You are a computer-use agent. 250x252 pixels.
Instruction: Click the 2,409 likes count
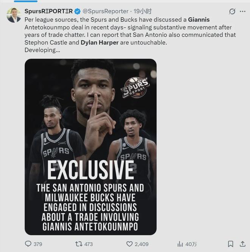[142, 244]
